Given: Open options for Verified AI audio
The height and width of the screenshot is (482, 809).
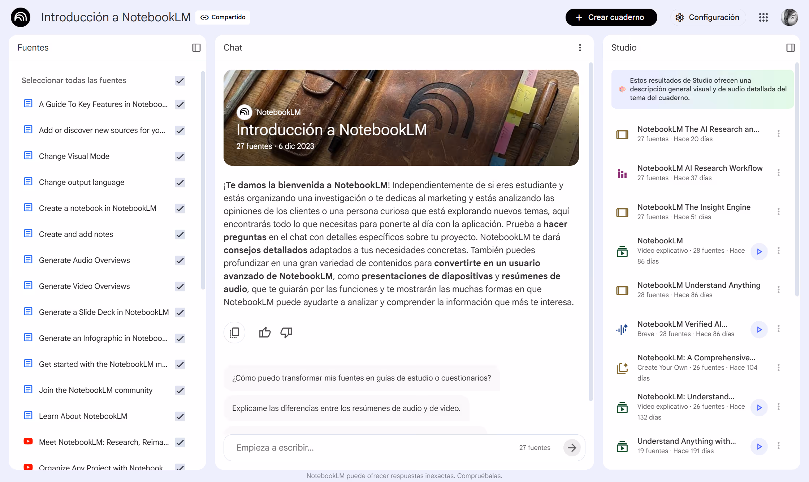Looking at the screenshot, I should pos(779,329).
